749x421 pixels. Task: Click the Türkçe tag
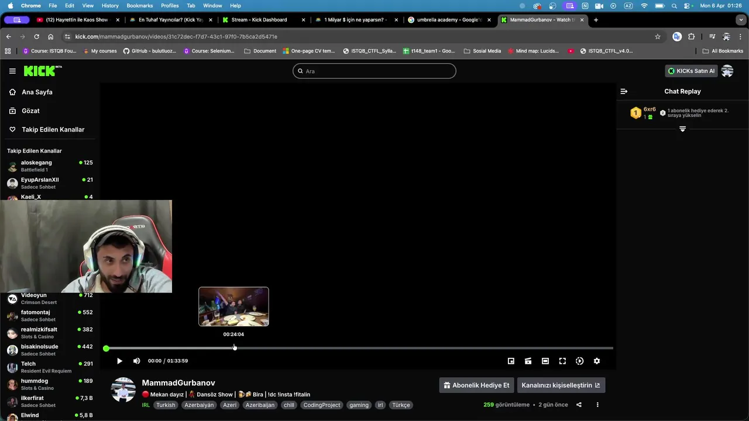(x=401, y=405)
